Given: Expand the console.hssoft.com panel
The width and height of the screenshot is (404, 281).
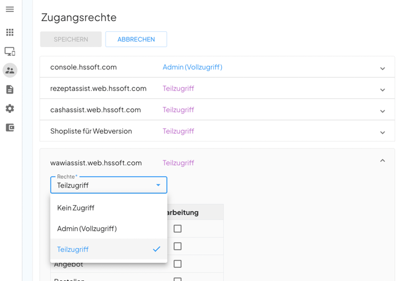Looking at the screenshot, I should point(382,68).
